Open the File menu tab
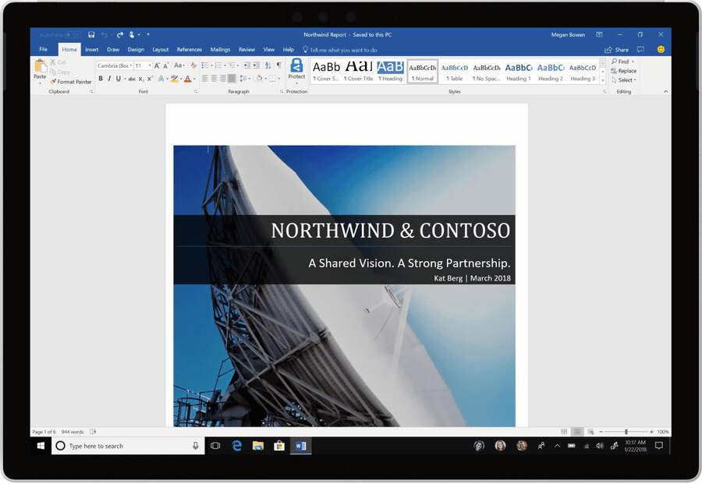This screenshot has height=484, width=702. tap(44, 49)
